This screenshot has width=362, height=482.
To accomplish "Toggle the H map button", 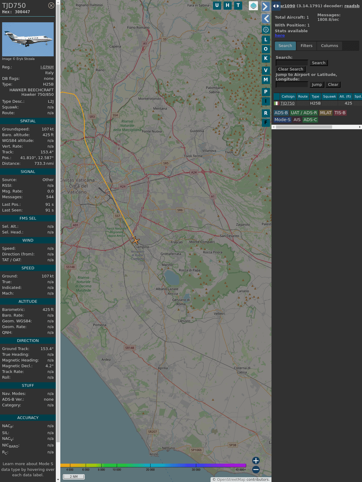I will [x=227, y=5].
